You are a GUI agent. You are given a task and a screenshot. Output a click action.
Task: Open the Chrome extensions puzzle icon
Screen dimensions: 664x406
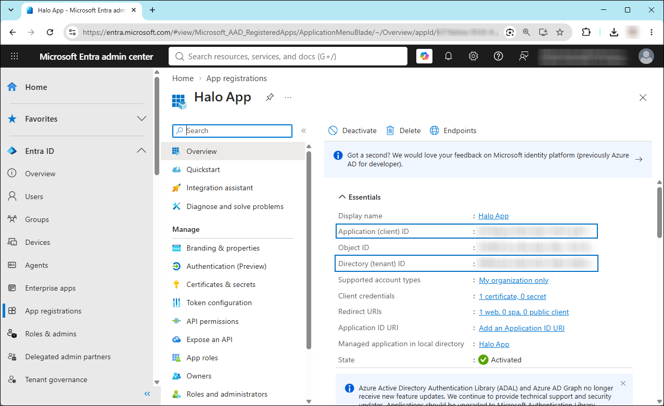point(586,32)
